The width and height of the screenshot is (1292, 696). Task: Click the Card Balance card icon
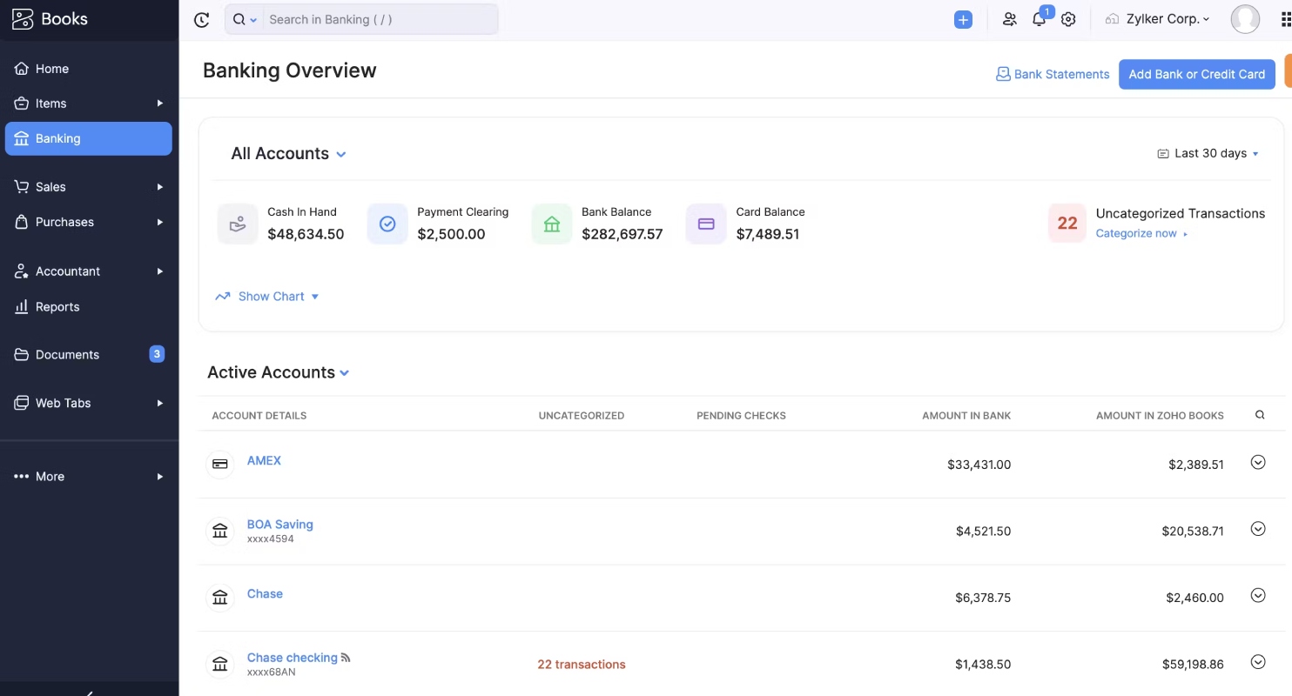[x=706, y=224]
